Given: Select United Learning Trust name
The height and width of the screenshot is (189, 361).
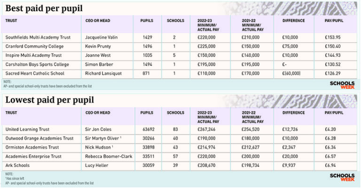Looking at the screenshot, I should click(x=28, y=129).
